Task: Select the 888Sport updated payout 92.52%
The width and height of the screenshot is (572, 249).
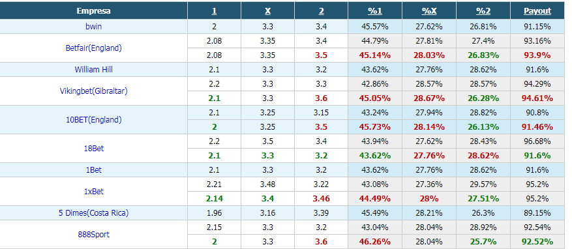Action: tap(537, 242)
